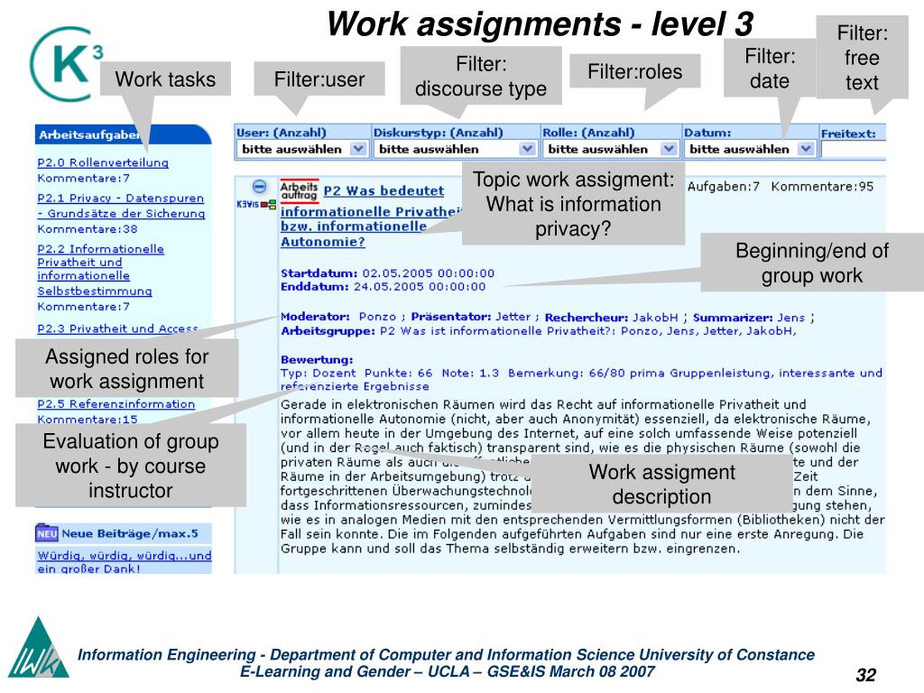Click the 'Arbeitsgruppe:' line text

pos(538,330)
